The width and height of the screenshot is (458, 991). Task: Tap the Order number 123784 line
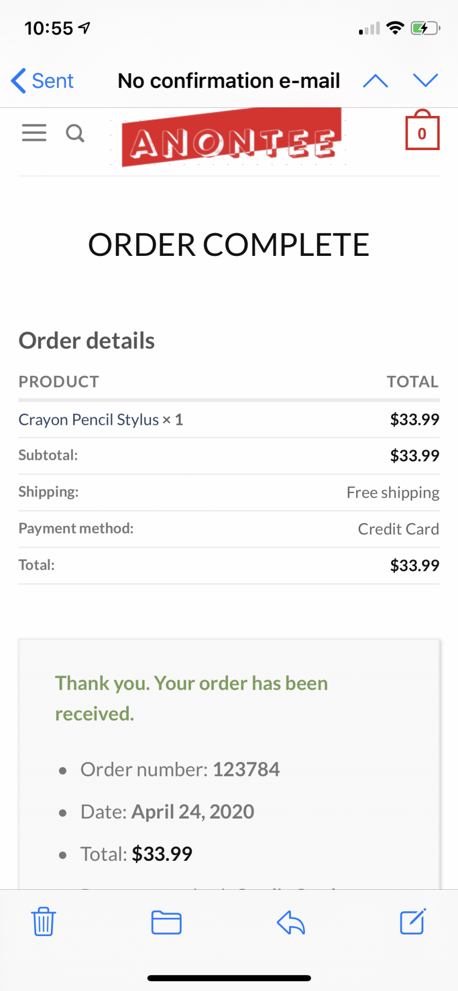pos(180,770)
